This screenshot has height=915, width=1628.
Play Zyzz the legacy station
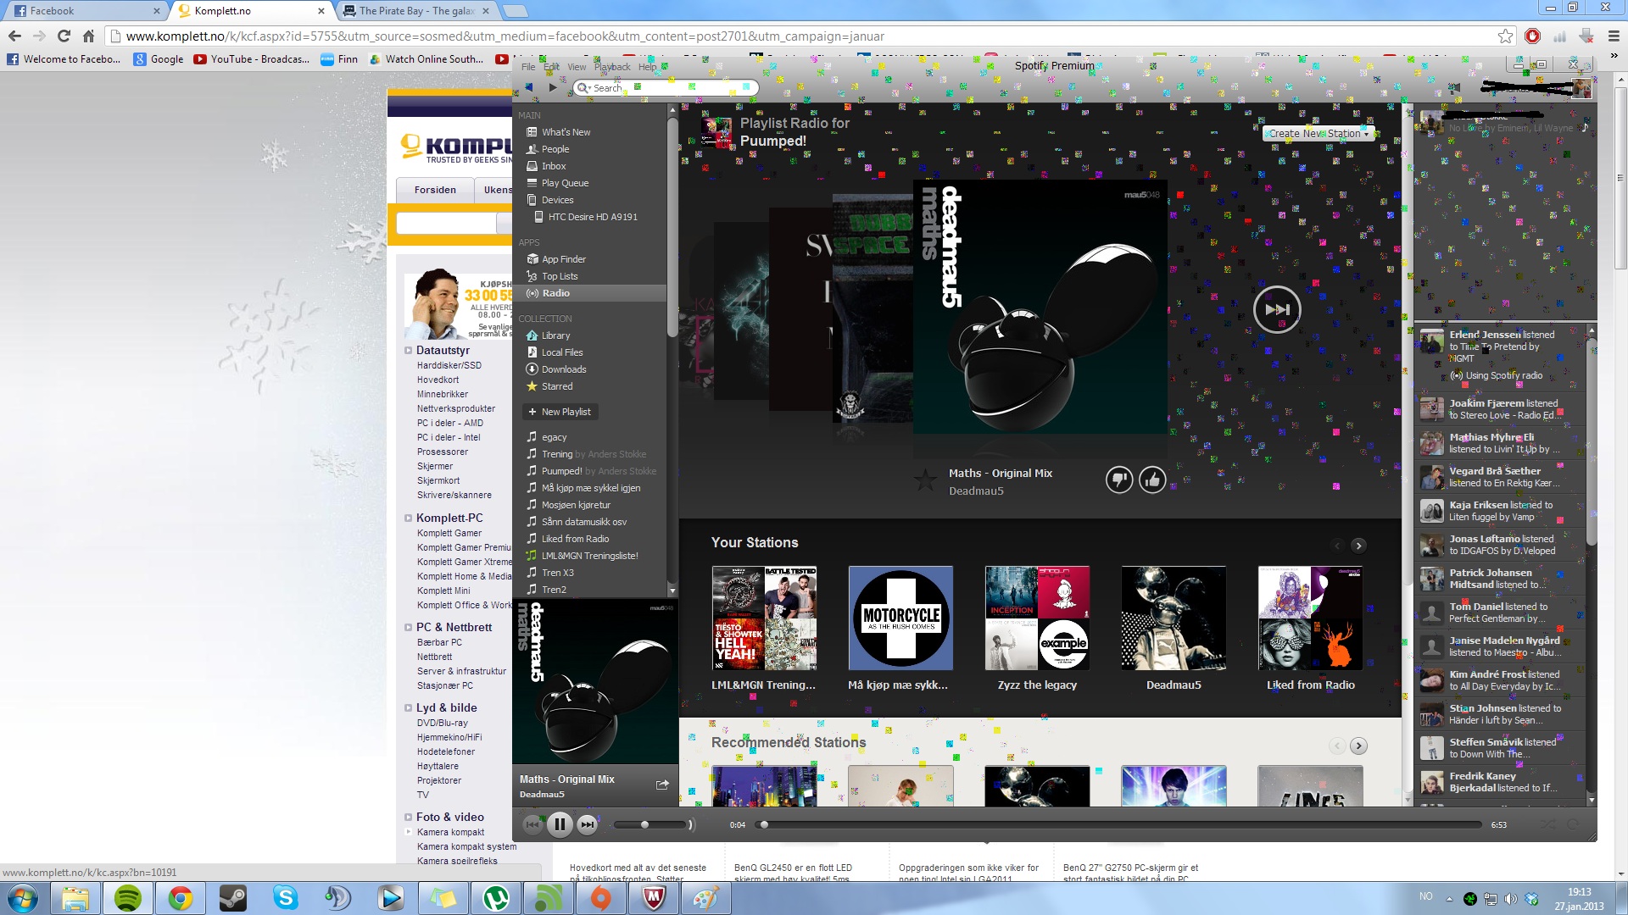1037,618
